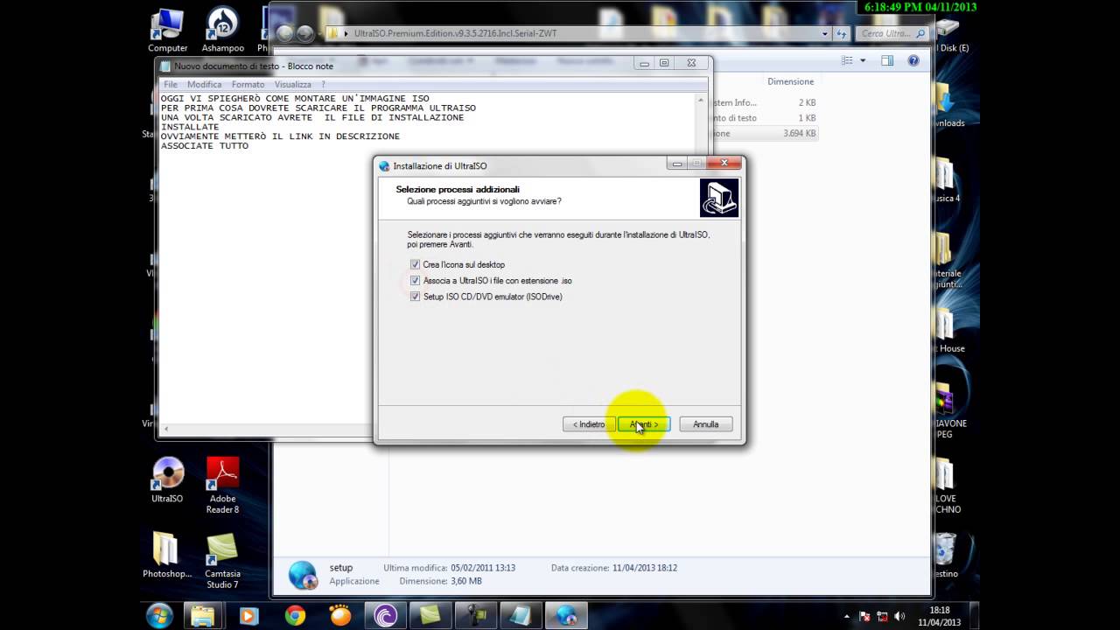This screenshot has width=1120, height=630.
Task: Show hidden tray icons arrow
Action: click(847, 617)
